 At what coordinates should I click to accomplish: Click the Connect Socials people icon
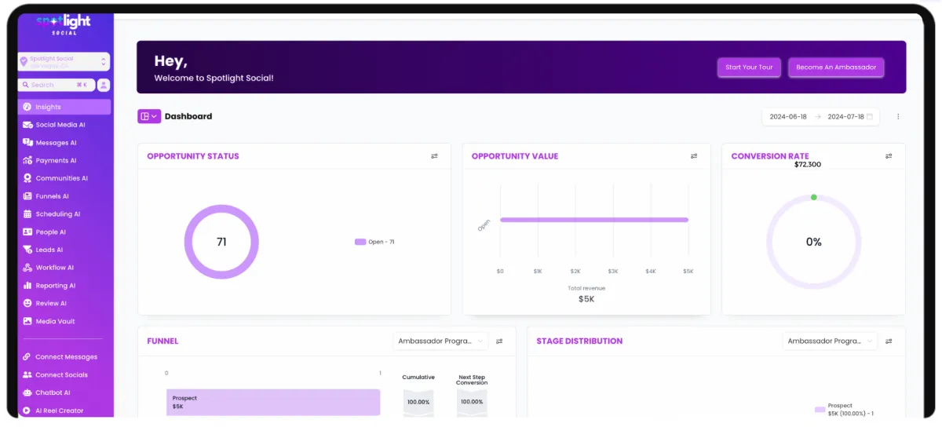click(x=27, y=375)
